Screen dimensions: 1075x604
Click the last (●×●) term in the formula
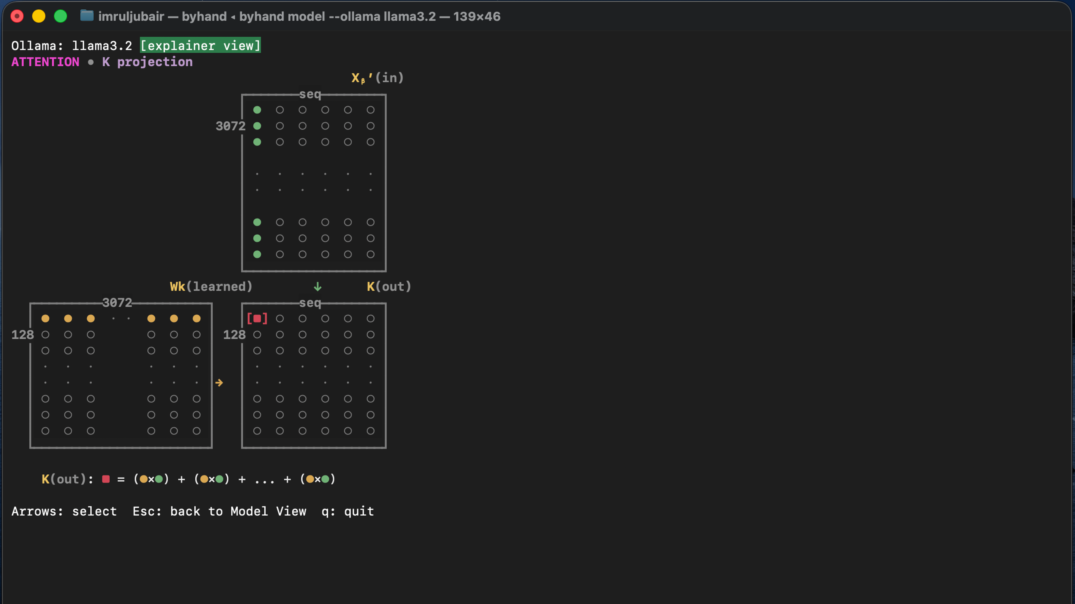pyautogui.click(x=318, y=479)
